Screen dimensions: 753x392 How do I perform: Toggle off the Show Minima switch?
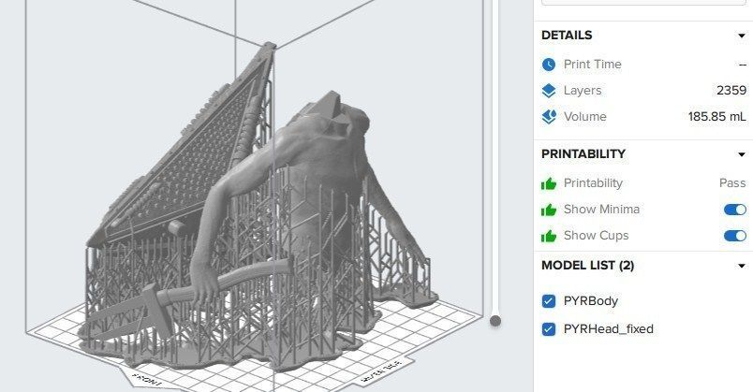pyautogui.click(x=735, y=210)
